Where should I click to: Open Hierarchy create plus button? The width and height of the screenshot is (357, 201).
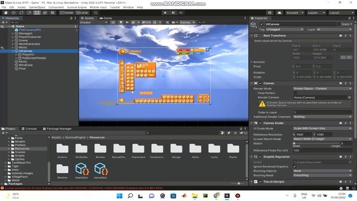tap(3, 22)
